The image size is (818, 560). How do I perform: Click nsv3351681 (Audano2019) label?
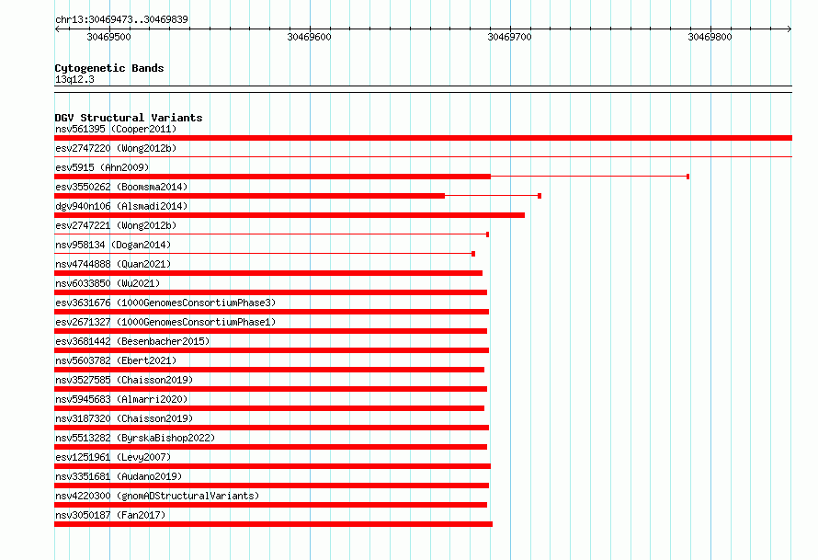coord(119,476)
